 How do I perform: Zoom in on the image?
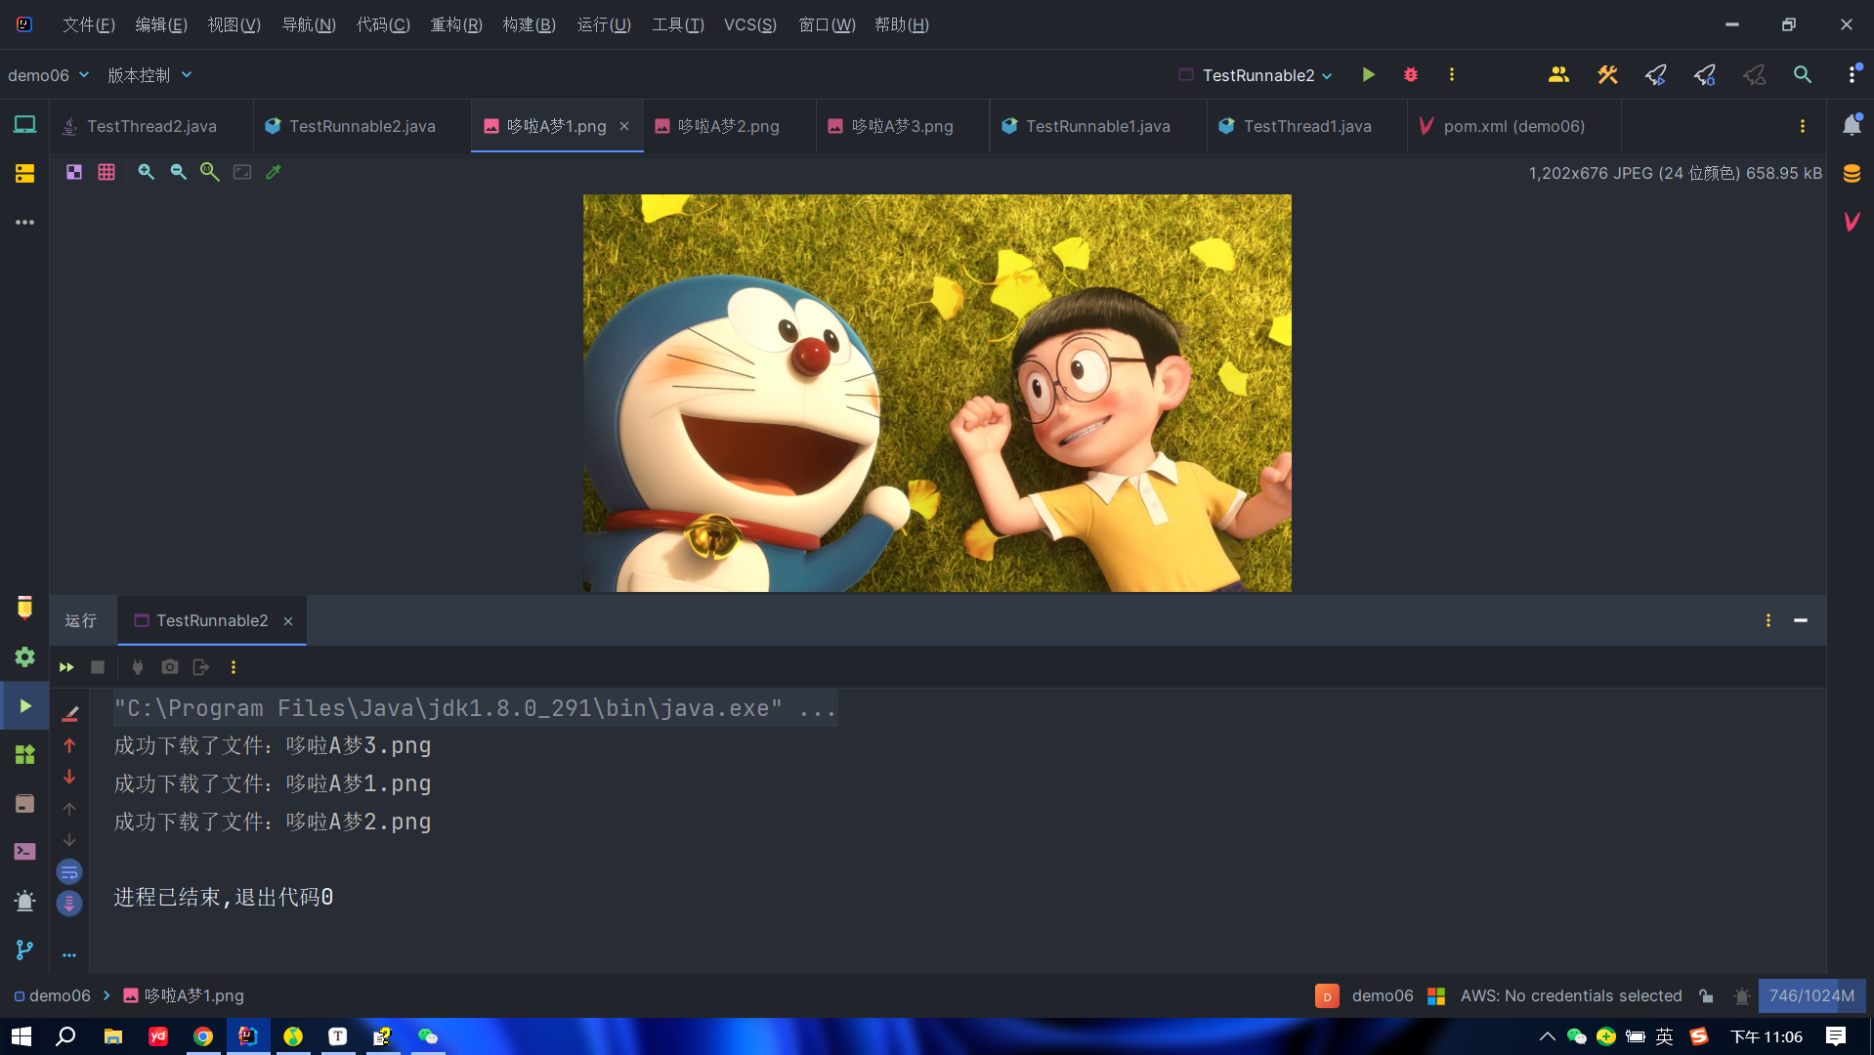pyautogui.click(x=146, y=172)
